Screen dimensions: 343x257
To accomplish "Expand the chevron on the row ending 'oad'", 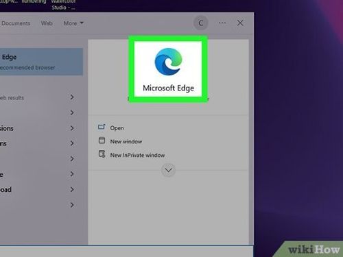I will tap(72, 189).
